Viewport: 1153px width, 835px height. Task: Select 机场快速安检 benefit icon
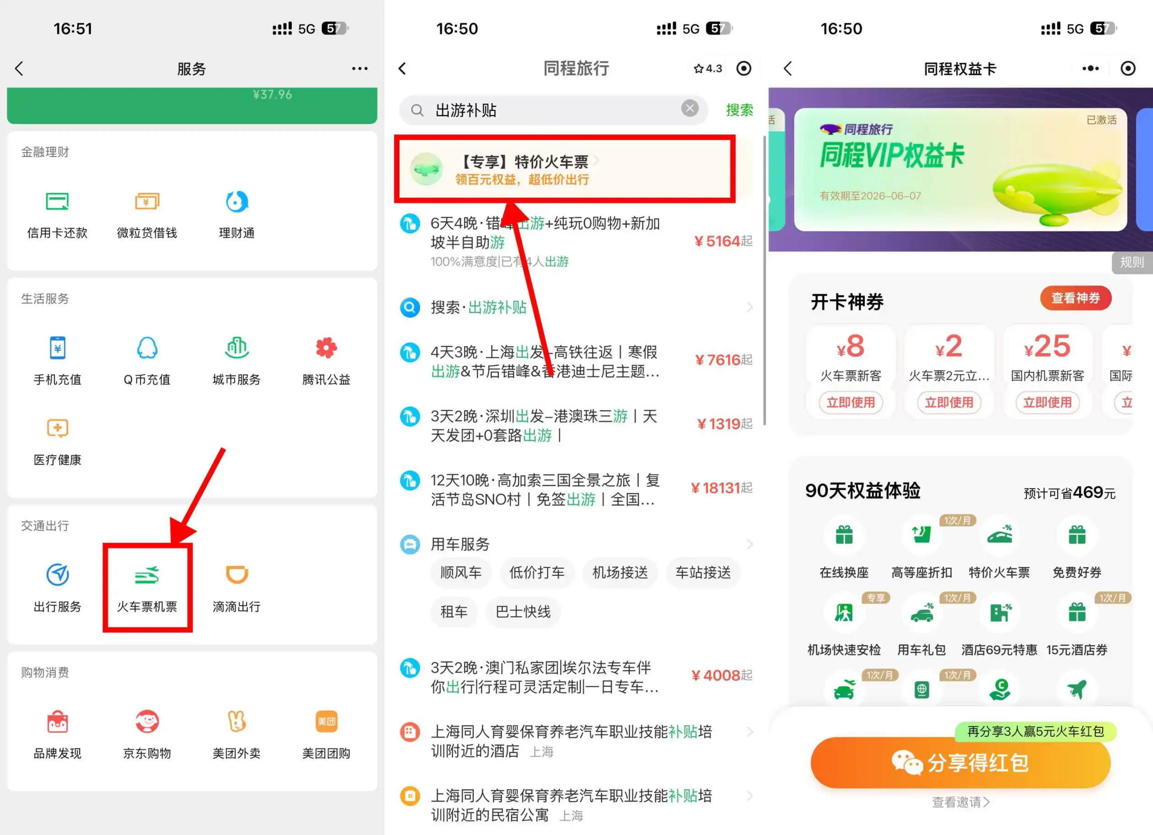pos(843,613)
